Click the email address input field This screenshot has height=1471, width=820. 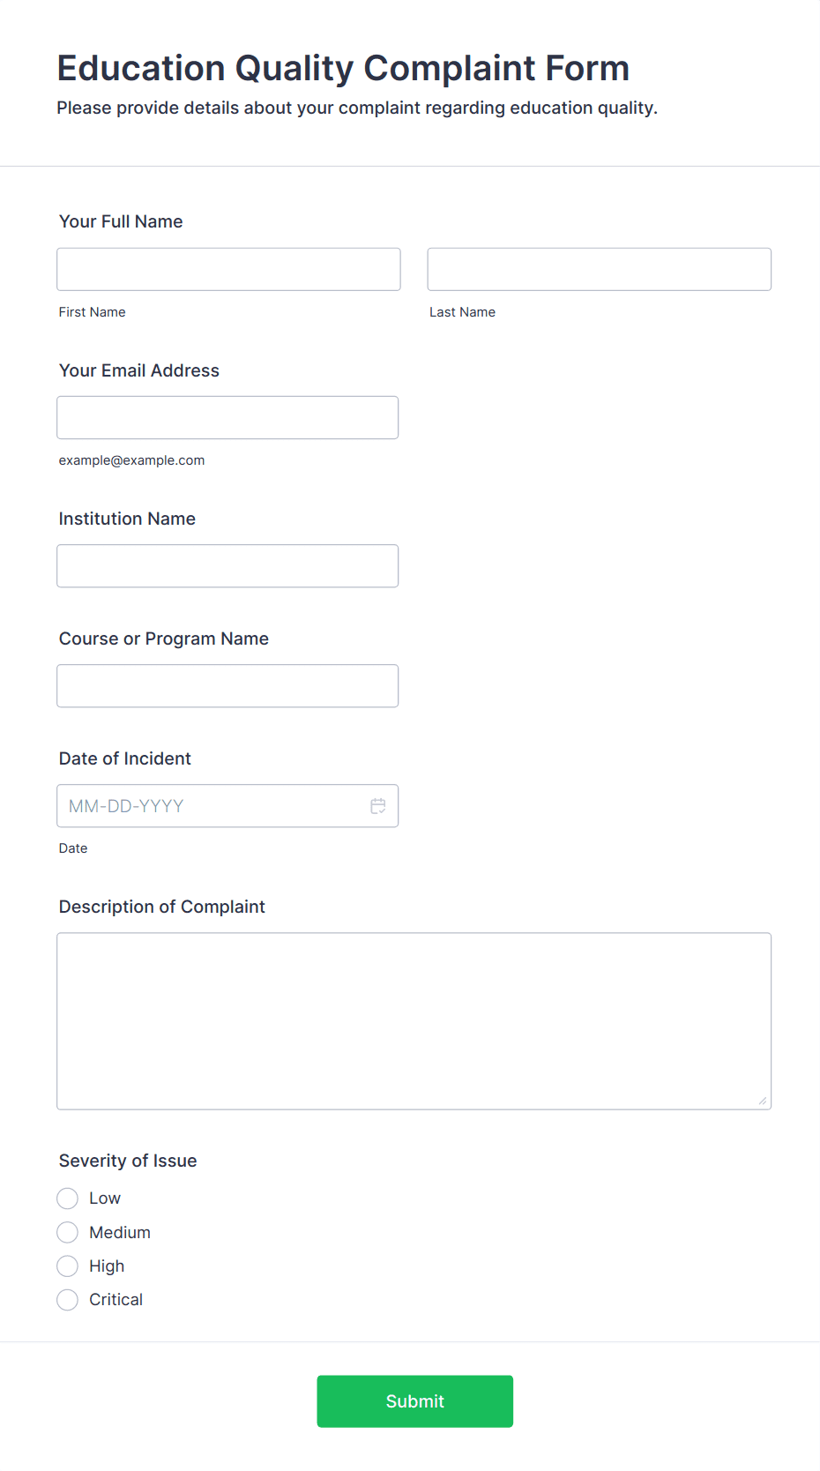tap(227, 418)
